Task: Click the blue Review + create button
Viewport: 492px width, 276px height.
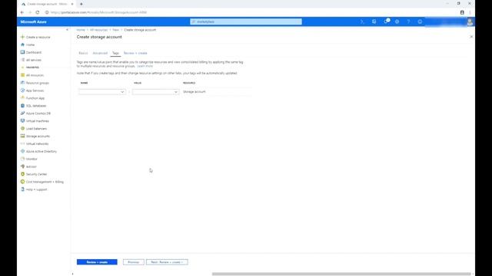Action: coord(97,262)
